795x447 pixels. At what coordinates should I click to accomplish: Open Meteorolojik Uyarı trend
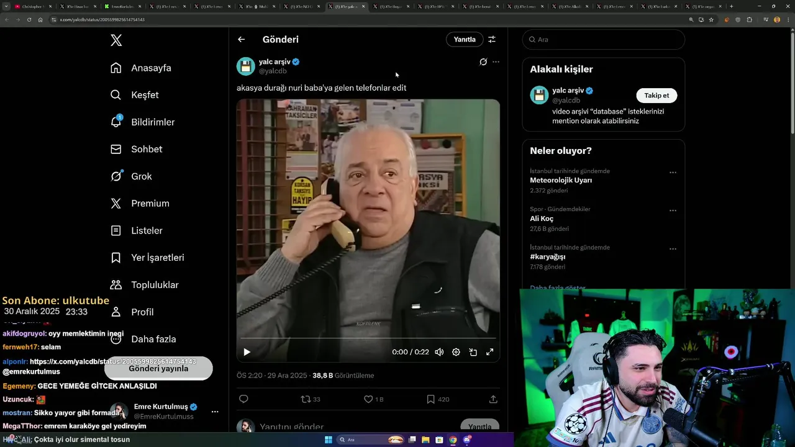coord(561,180)
